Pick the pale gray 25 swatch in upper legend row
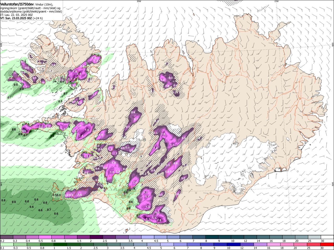The width and height of the screenshot is (334, 250). (x=314, y=237)
